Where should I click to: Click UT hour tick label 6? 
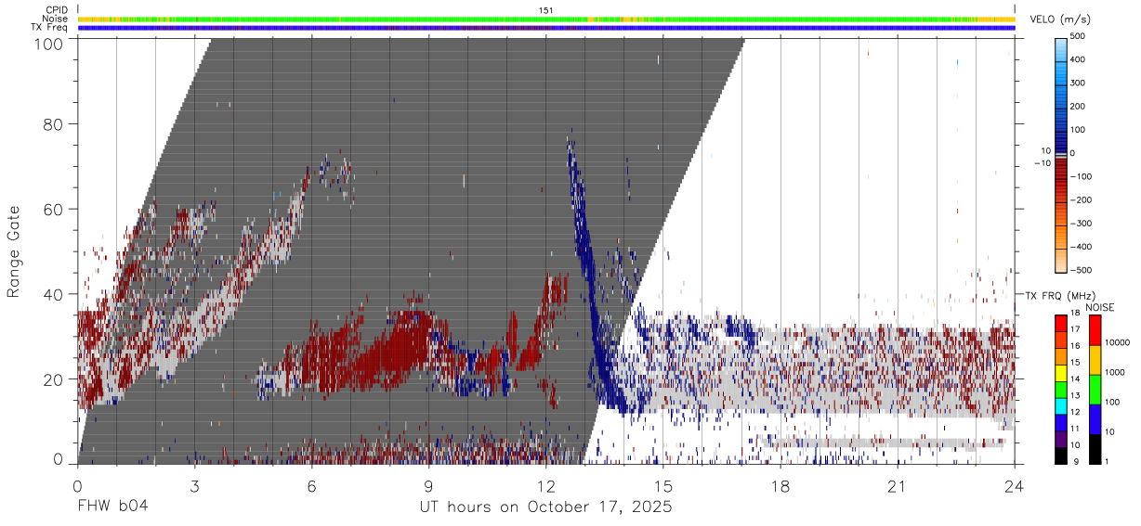[x=311, y=485]
